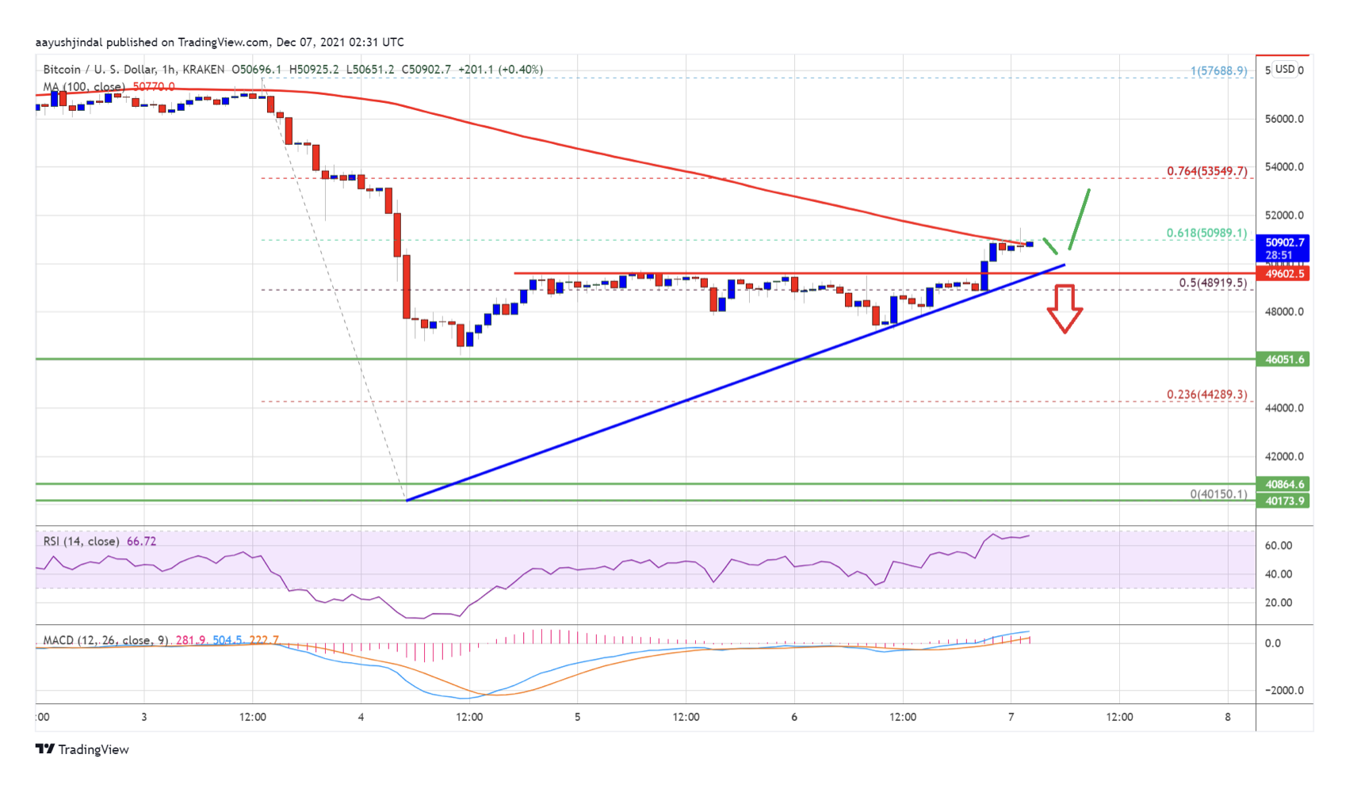Click the close price C50902.7 in header
This screenshot has height=800, width=1357.
pyautogui.click(x=426, y=70)
